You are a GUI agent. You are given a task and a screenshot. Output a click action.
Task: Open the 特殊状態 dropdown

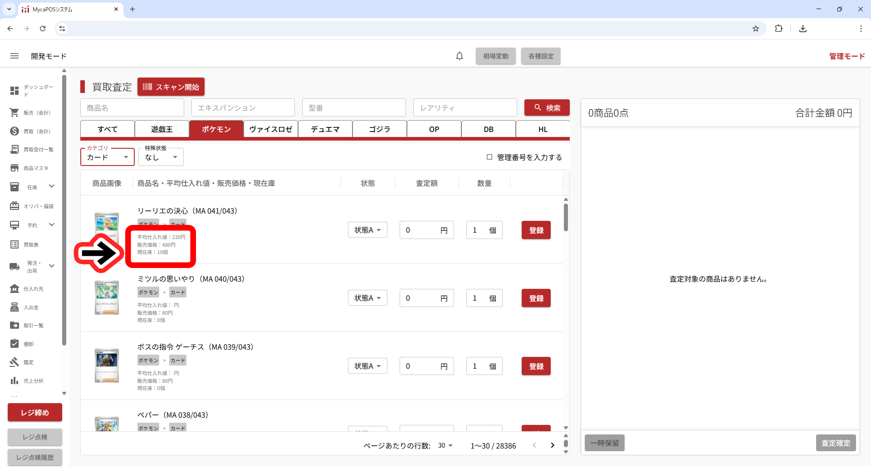pyautogui.click(x=161, y=157)
